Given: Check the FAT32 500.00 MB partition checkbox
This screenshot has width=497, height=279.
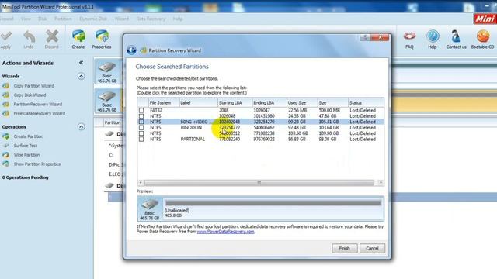Looking at the screenshot, I should point(141,110).
